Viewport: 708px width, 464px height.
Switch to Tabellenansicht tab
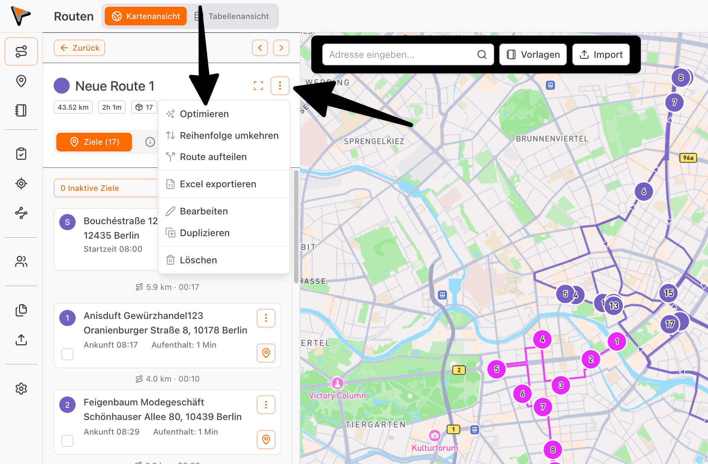238,16
